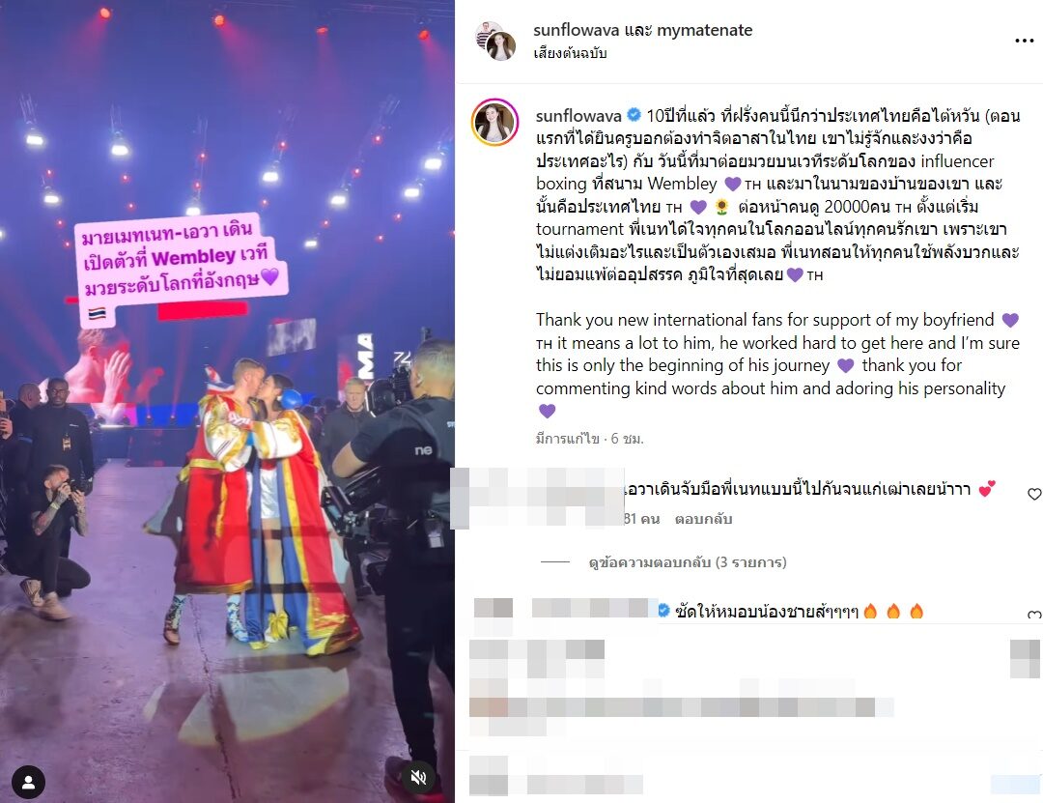Open the second commenter's blurred avatar
1043x803 pixels.
pos(493,610)
